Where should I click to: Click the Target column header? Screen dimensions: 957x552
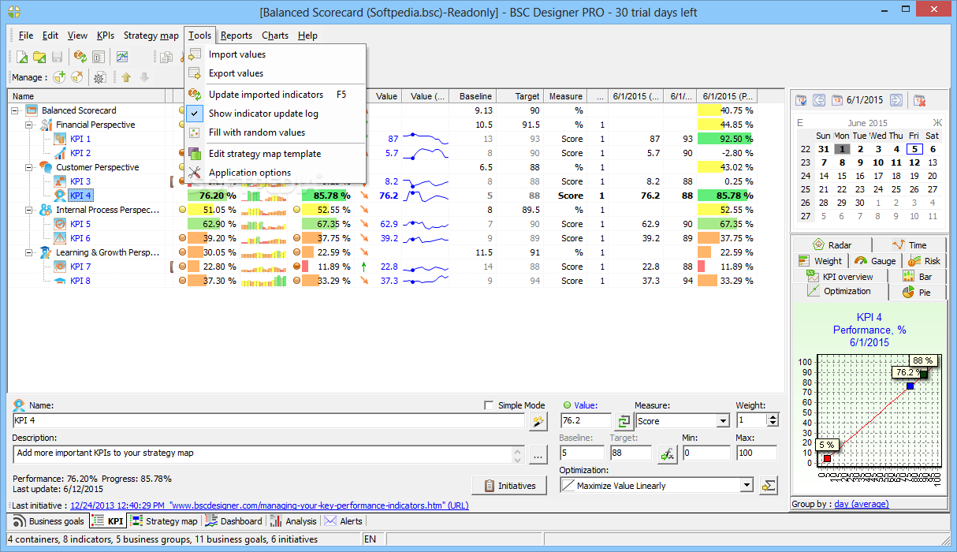tap(520, 96)
